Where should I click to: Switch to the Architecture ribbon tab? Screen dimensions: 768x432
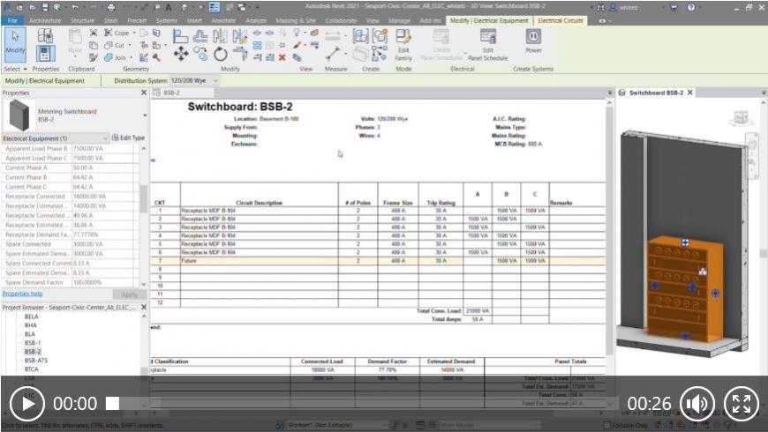(x=45, y=20)
